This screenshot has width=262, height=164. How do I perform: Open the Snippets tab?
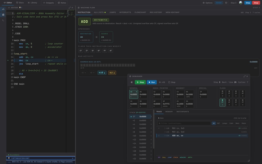pyautogui.click(x=49, y=3)
